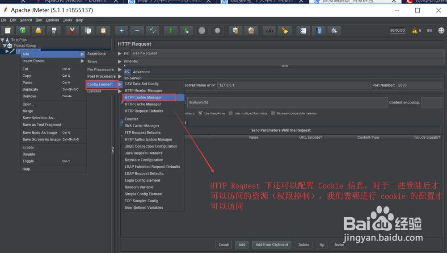Toggle the Use KeepAlive checkbox
447x253 pixels.
[200, 113]
